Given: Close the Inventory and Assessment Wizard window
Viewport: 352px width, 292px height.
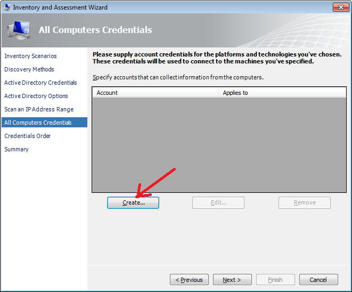Looking at the screenshot, I should tap(341, 7).
